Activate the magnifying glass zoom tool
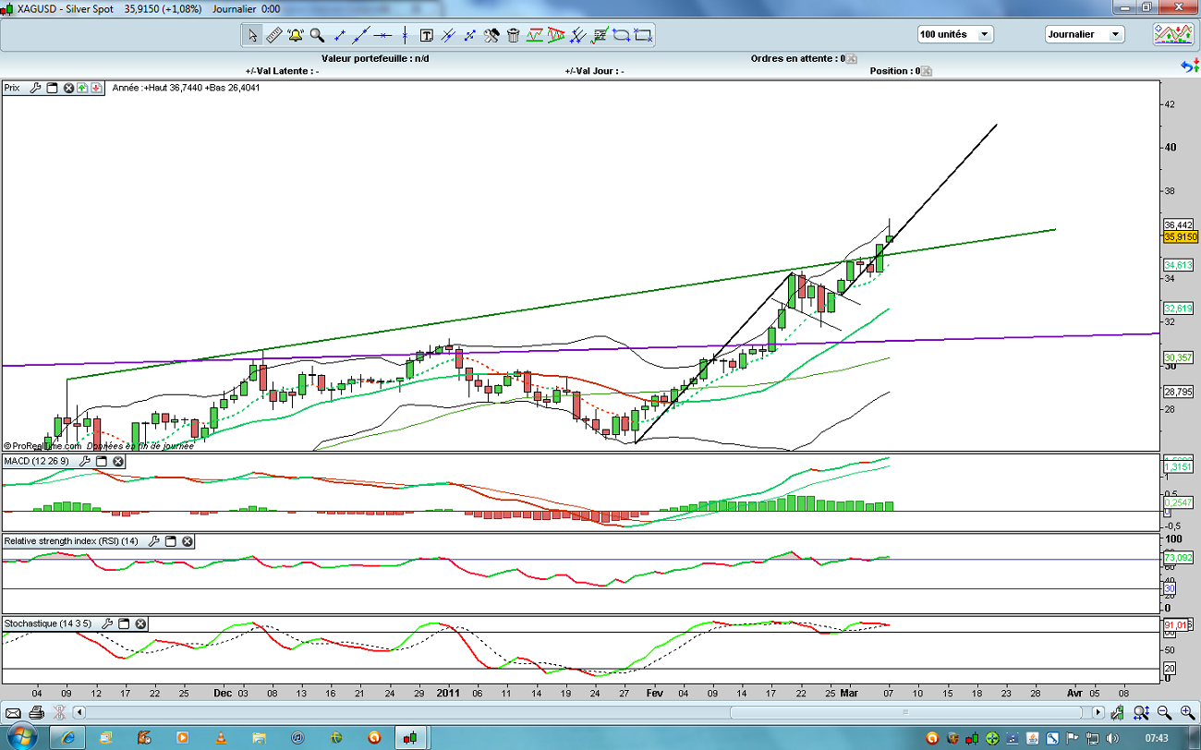The width and height of the screenshot is (1201, 750). coord(317,35)
